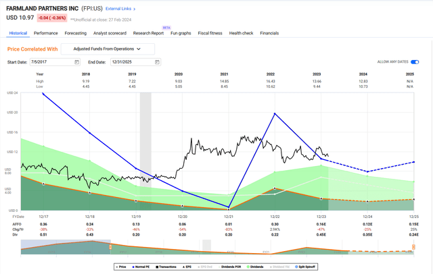Click into the Start Date field
This screenshot has width=433, height=274.
(55, 62)
